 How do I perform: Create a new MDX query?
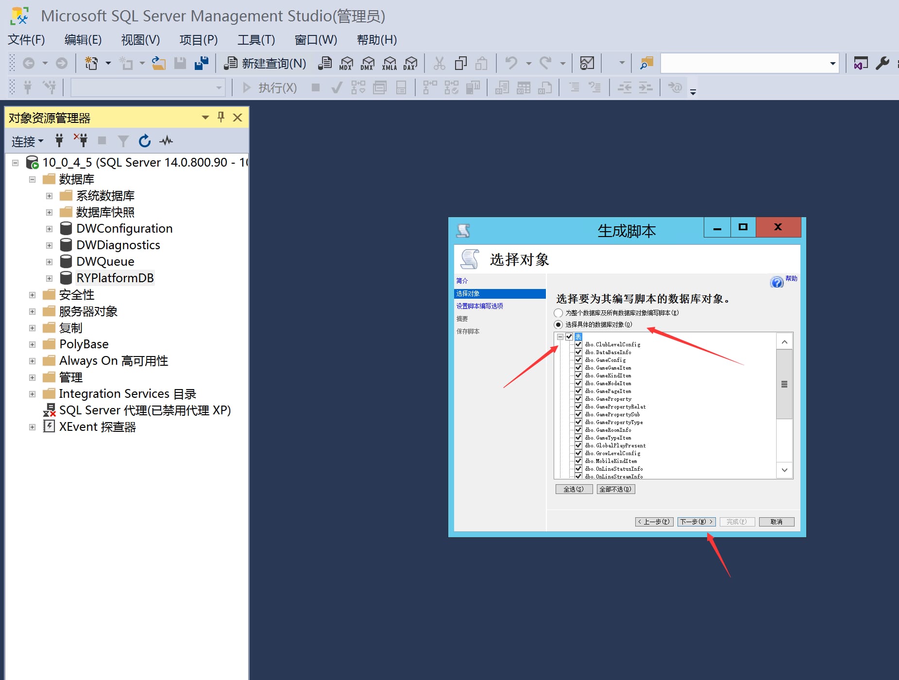346,63
